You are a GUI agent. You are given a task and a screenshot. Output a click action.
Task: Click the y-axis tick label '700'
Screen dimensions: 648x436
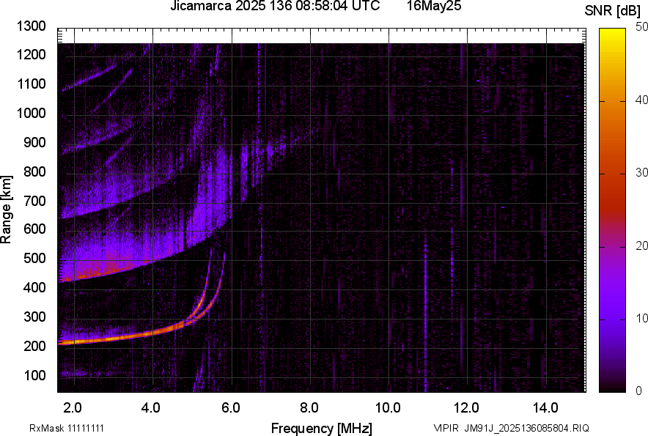(34, 201)
